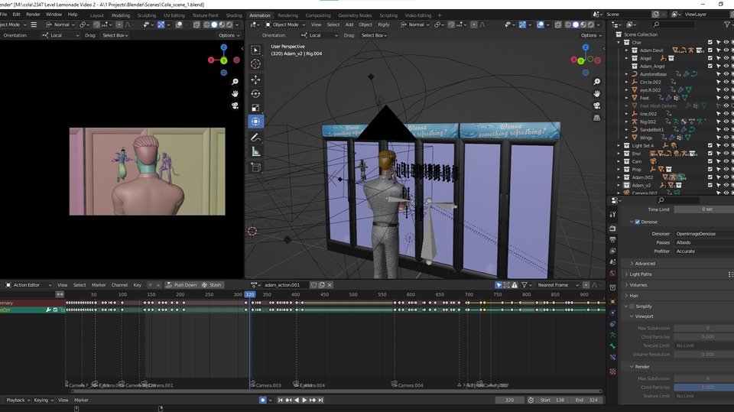Click the Use Preview Range clock icon
734x412 pixels.
[x=531, y=401]
